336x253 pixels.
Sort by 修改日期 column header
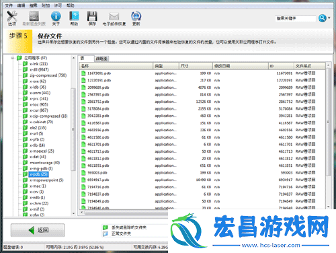click(241, 66)
